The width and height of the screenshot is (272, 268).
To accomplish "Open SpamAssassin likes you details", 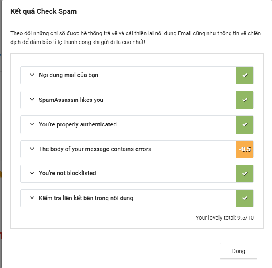I will click(x=71, y=100).
